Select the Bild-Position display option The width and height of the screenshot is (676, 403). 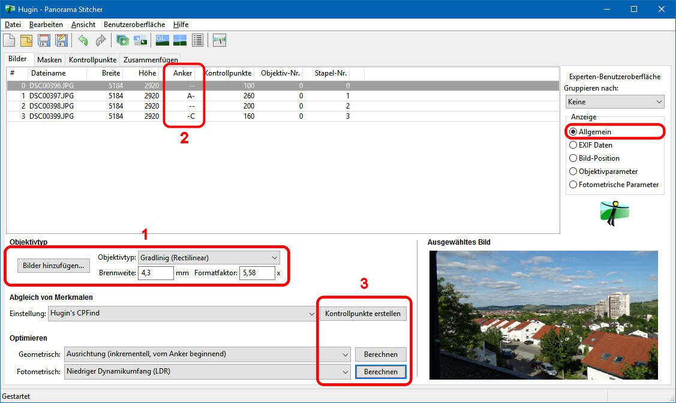[x=573, y=158]
